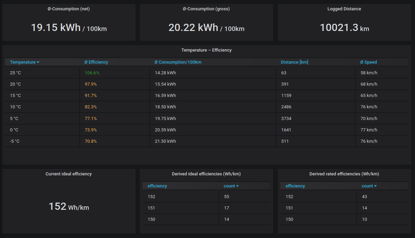Open the Ø-Consumption (gross) panel title menu

pyautogui.click(x=206, y=9)
